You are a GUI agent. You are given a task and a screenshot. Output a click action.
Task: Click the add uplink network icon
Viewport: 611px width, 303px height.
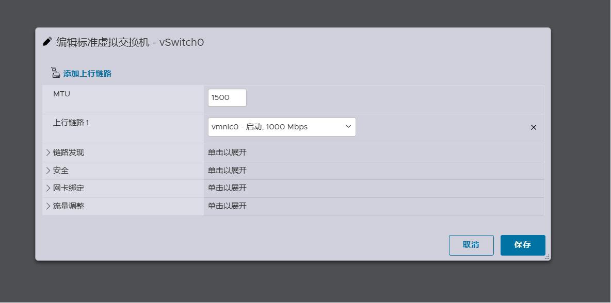(55, 72)
